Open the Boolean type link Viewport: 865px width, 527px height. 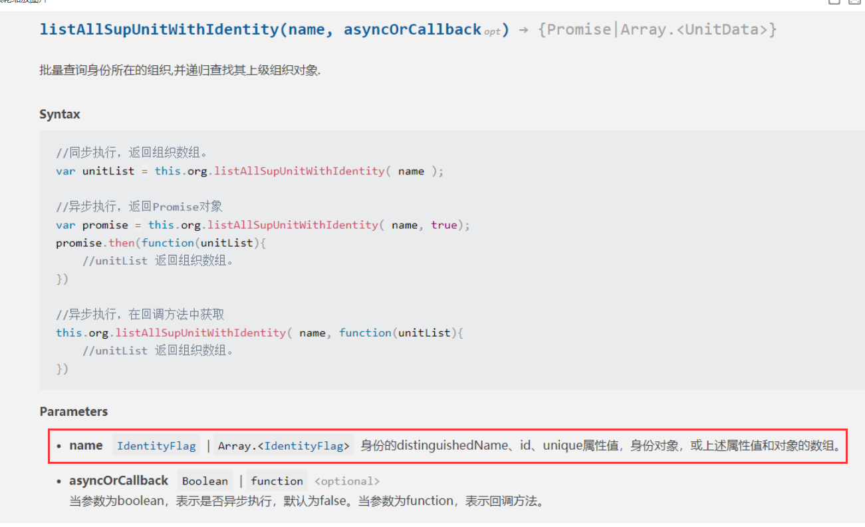coord(205,481)
